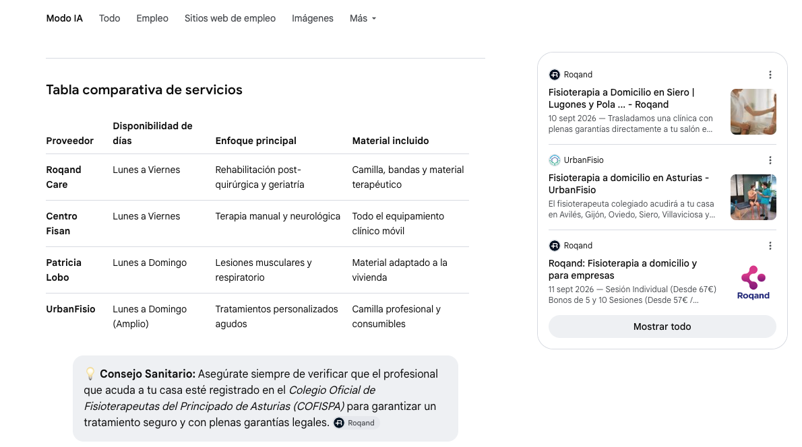Click UrbanFisio in the provider column

(x=71, y=309)
